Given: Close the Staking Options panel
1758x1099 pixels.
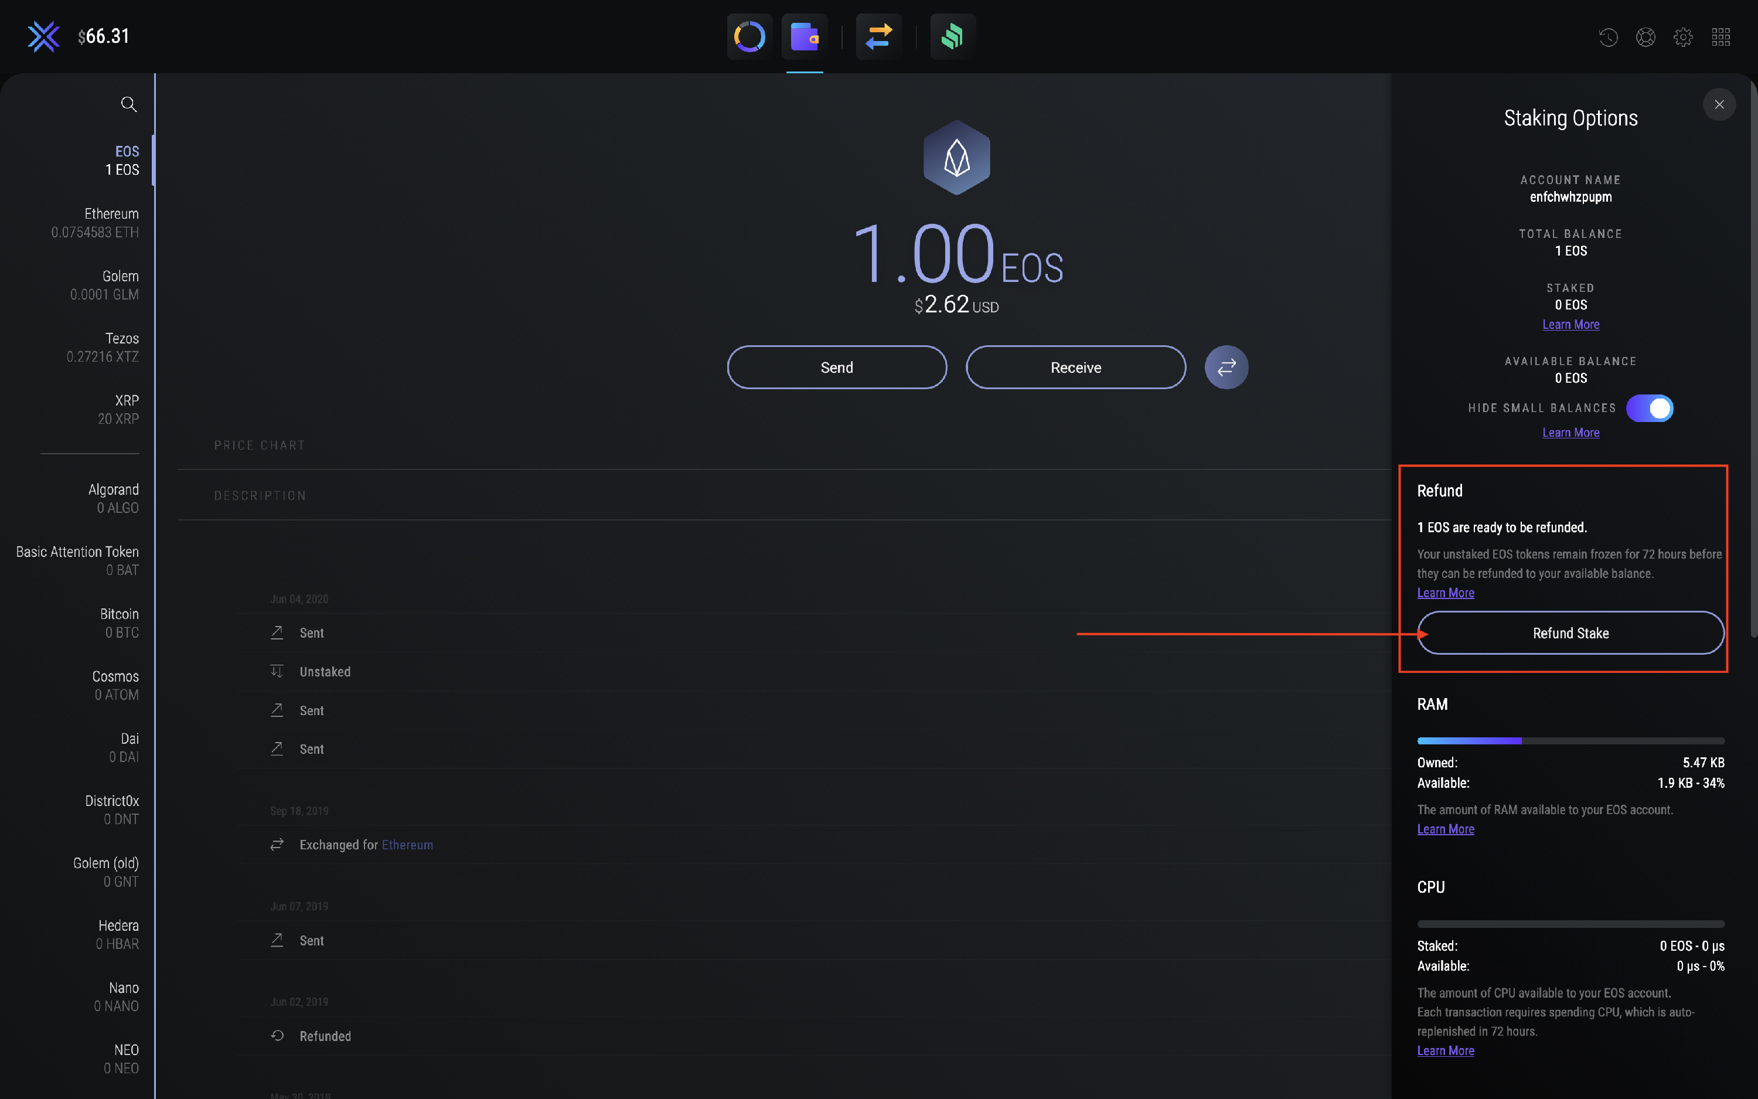Looking at the screenshot, I should click(x=1719, y=105).
